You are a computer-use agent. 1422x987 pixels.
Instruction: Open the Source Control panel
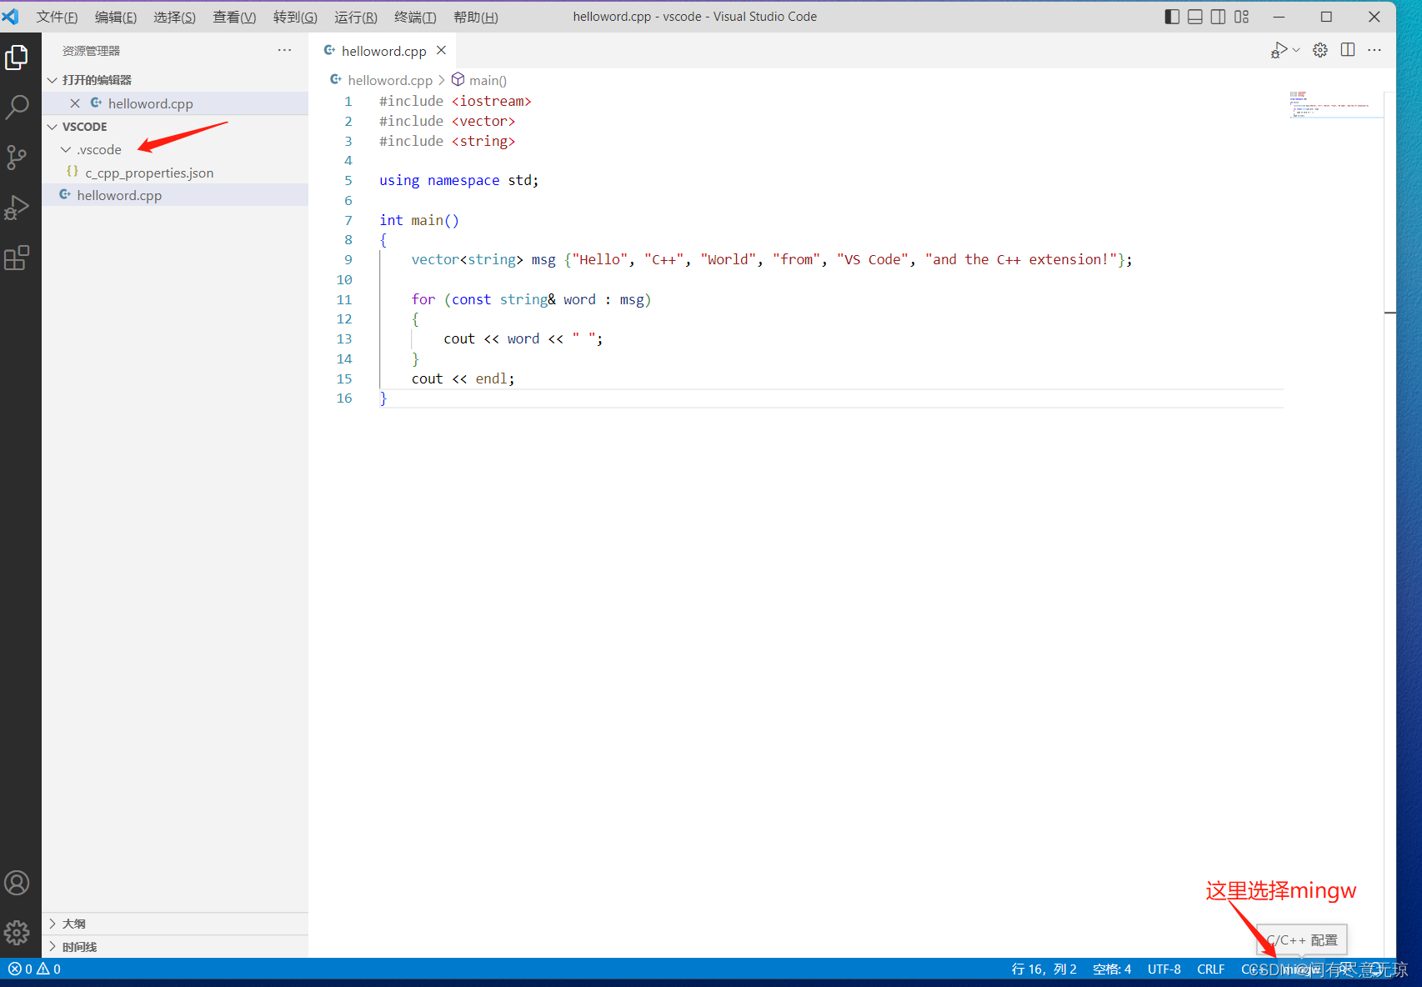pyautogui.click(x=18, y=157)
